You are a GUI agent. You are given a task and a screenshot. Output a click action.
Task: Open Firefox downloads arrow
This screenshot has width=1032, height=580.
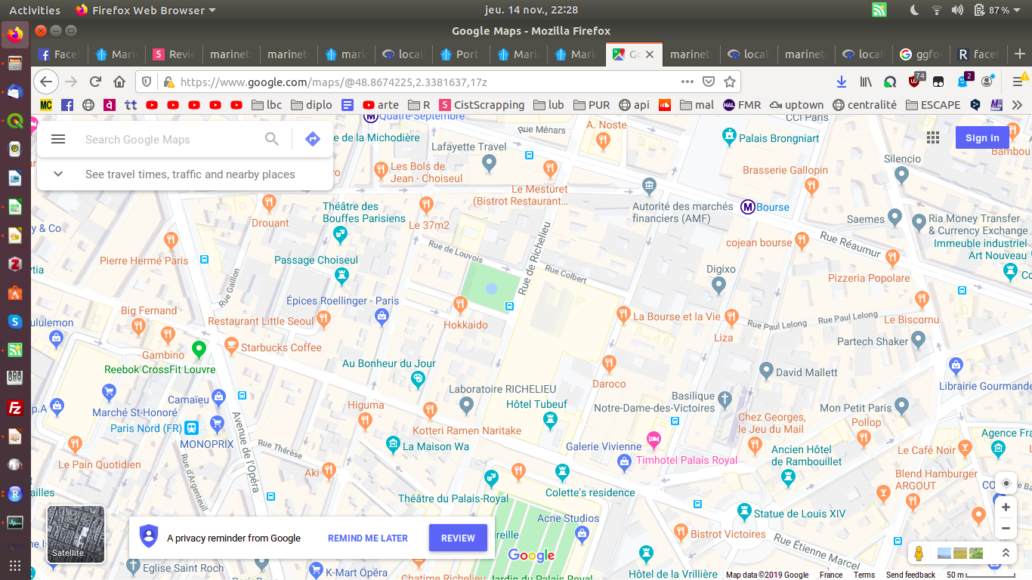[841, 82]
